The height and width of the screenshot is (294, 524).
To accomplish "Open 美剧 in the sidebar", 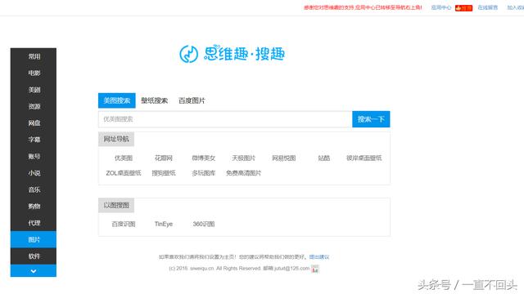I will [34, 90].
